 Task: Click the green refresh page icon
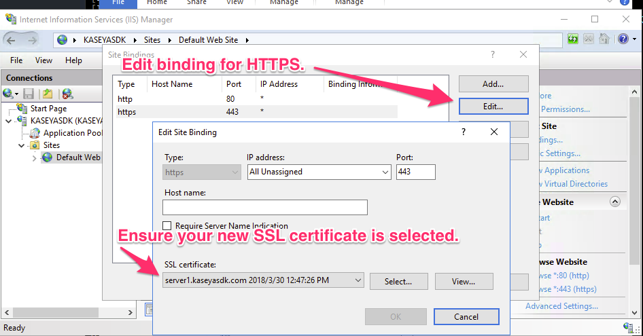pos(573,39)
